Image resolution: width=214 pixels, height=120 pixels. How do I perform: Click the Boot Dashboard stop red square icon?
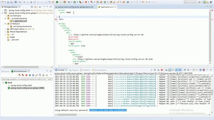click(x=26, y=75)
